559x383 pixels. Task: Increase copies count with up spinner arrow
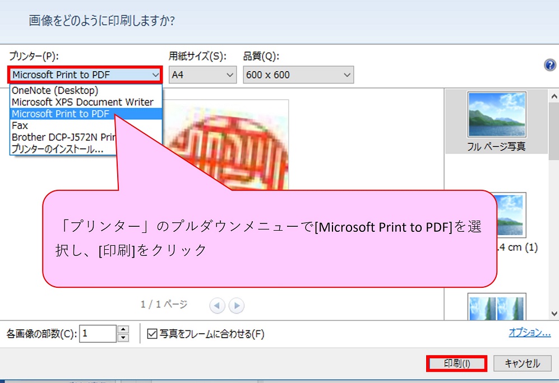[123, 330]
